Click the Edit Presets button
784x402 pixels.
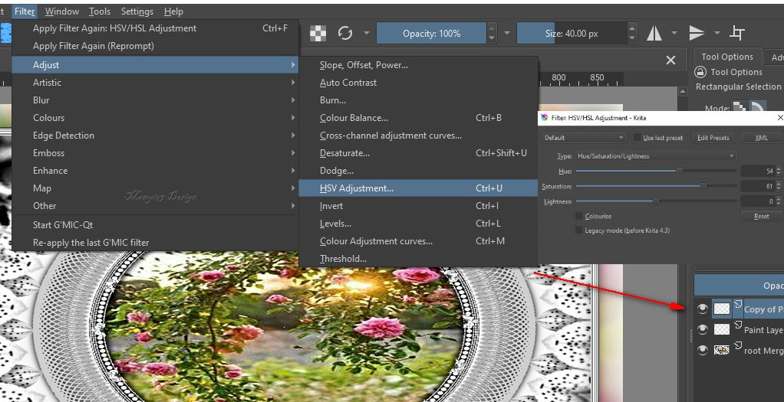click(713, 138)
